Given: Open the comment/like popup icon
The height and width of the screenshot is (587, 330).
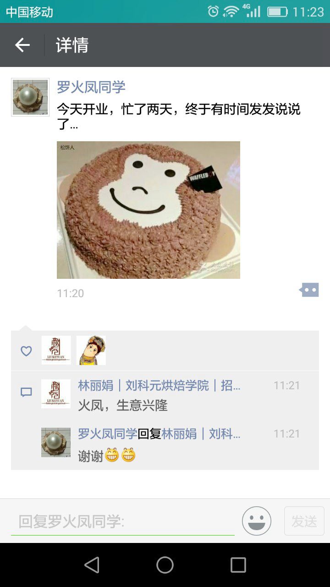Looking at the screenshot, I should coord(309,290).
